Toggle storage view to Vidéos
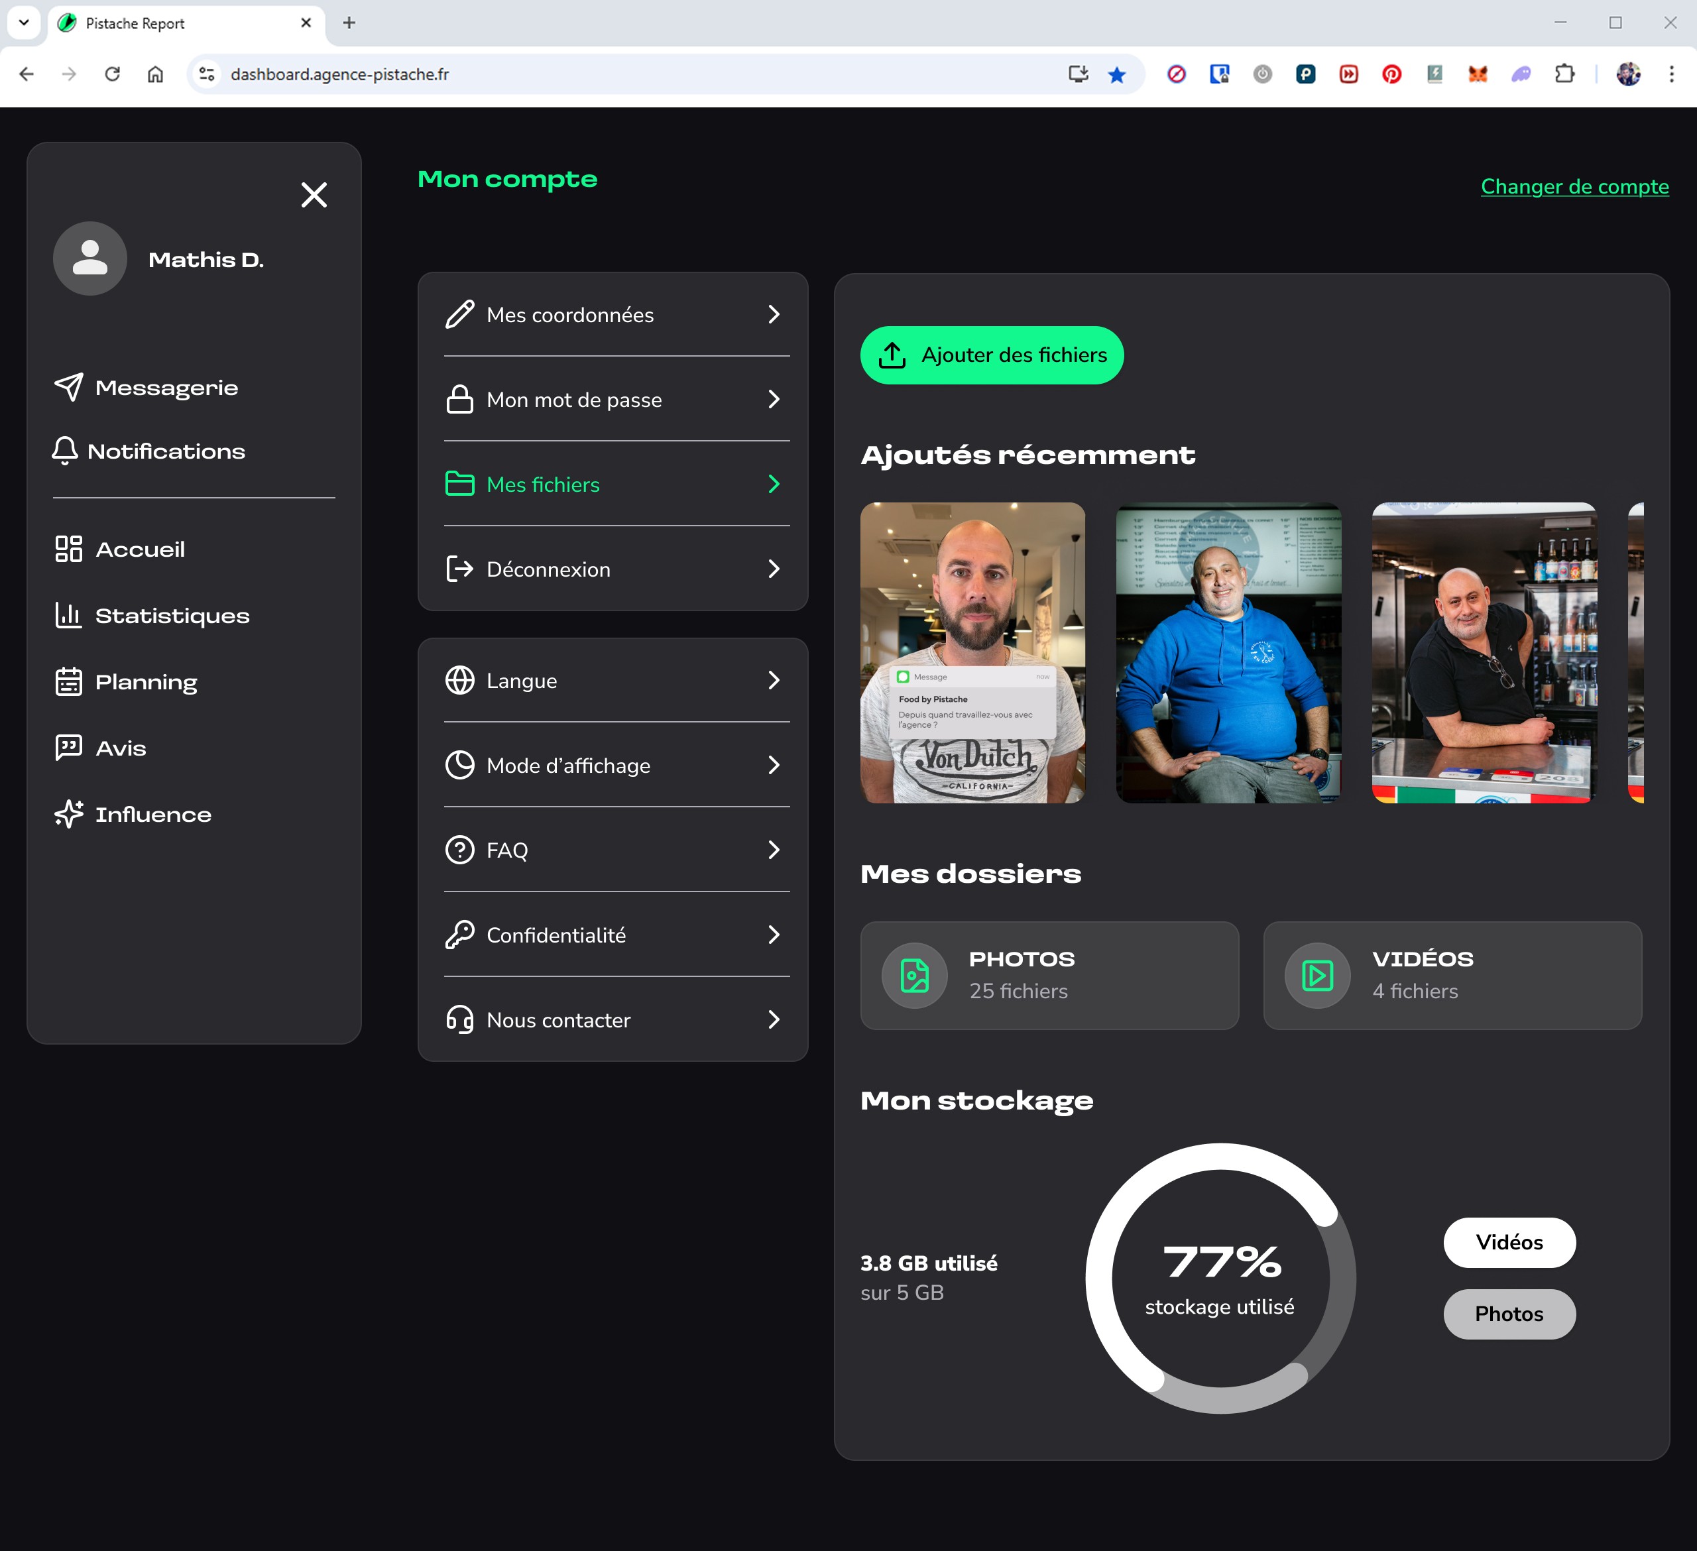Viewport: 1697px width, 1551px height. [x=1509, y=1242]
